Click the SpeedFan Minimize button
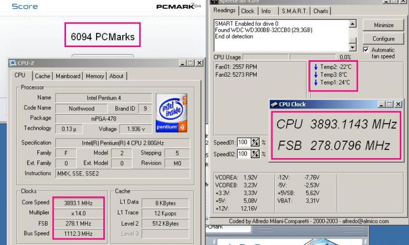The width and height of the screenshot is (409, 245). (x=383, y=25)
